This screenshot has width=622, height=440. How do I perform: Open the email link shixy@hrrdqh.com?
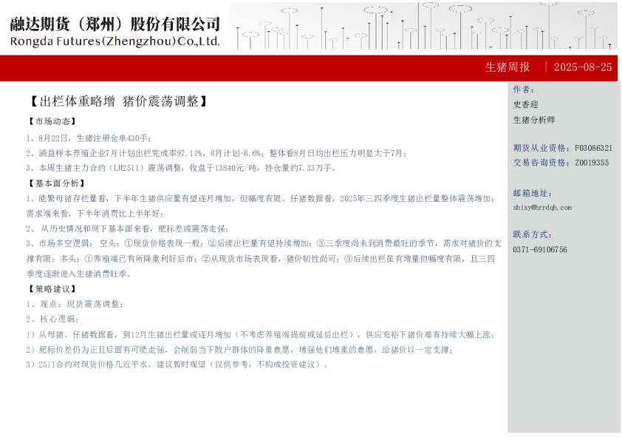(542, 208)
